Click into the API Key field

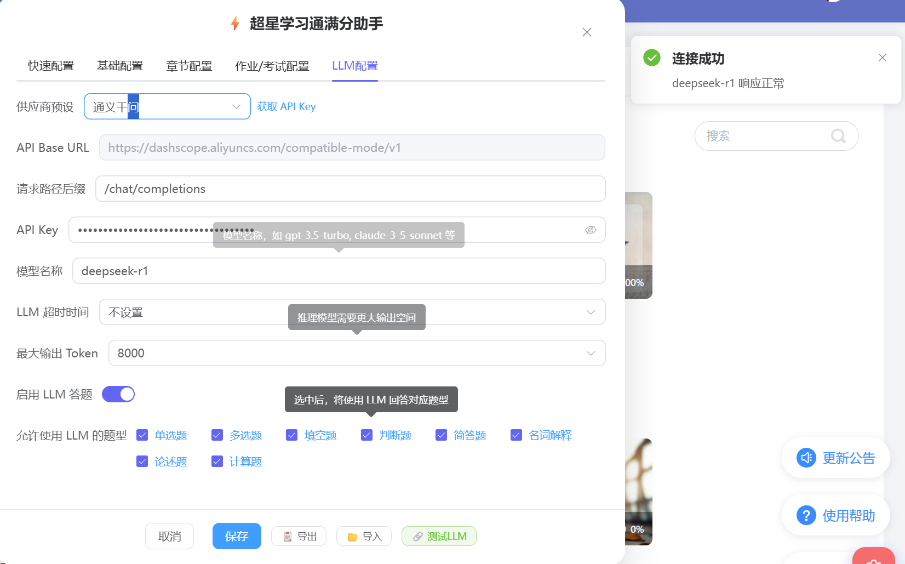pos(337,230)
